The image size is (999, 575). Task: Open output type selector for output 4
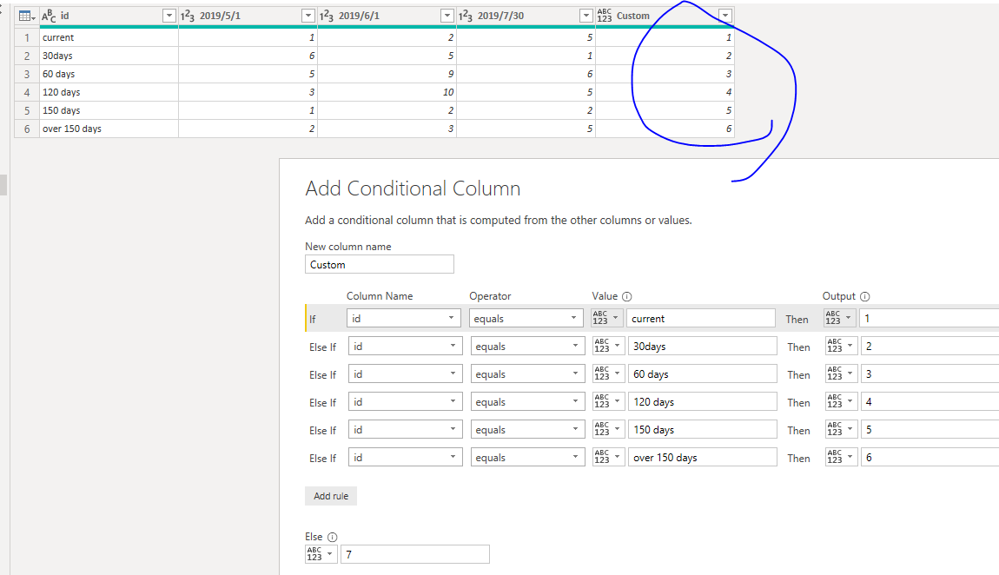(841, 402)
